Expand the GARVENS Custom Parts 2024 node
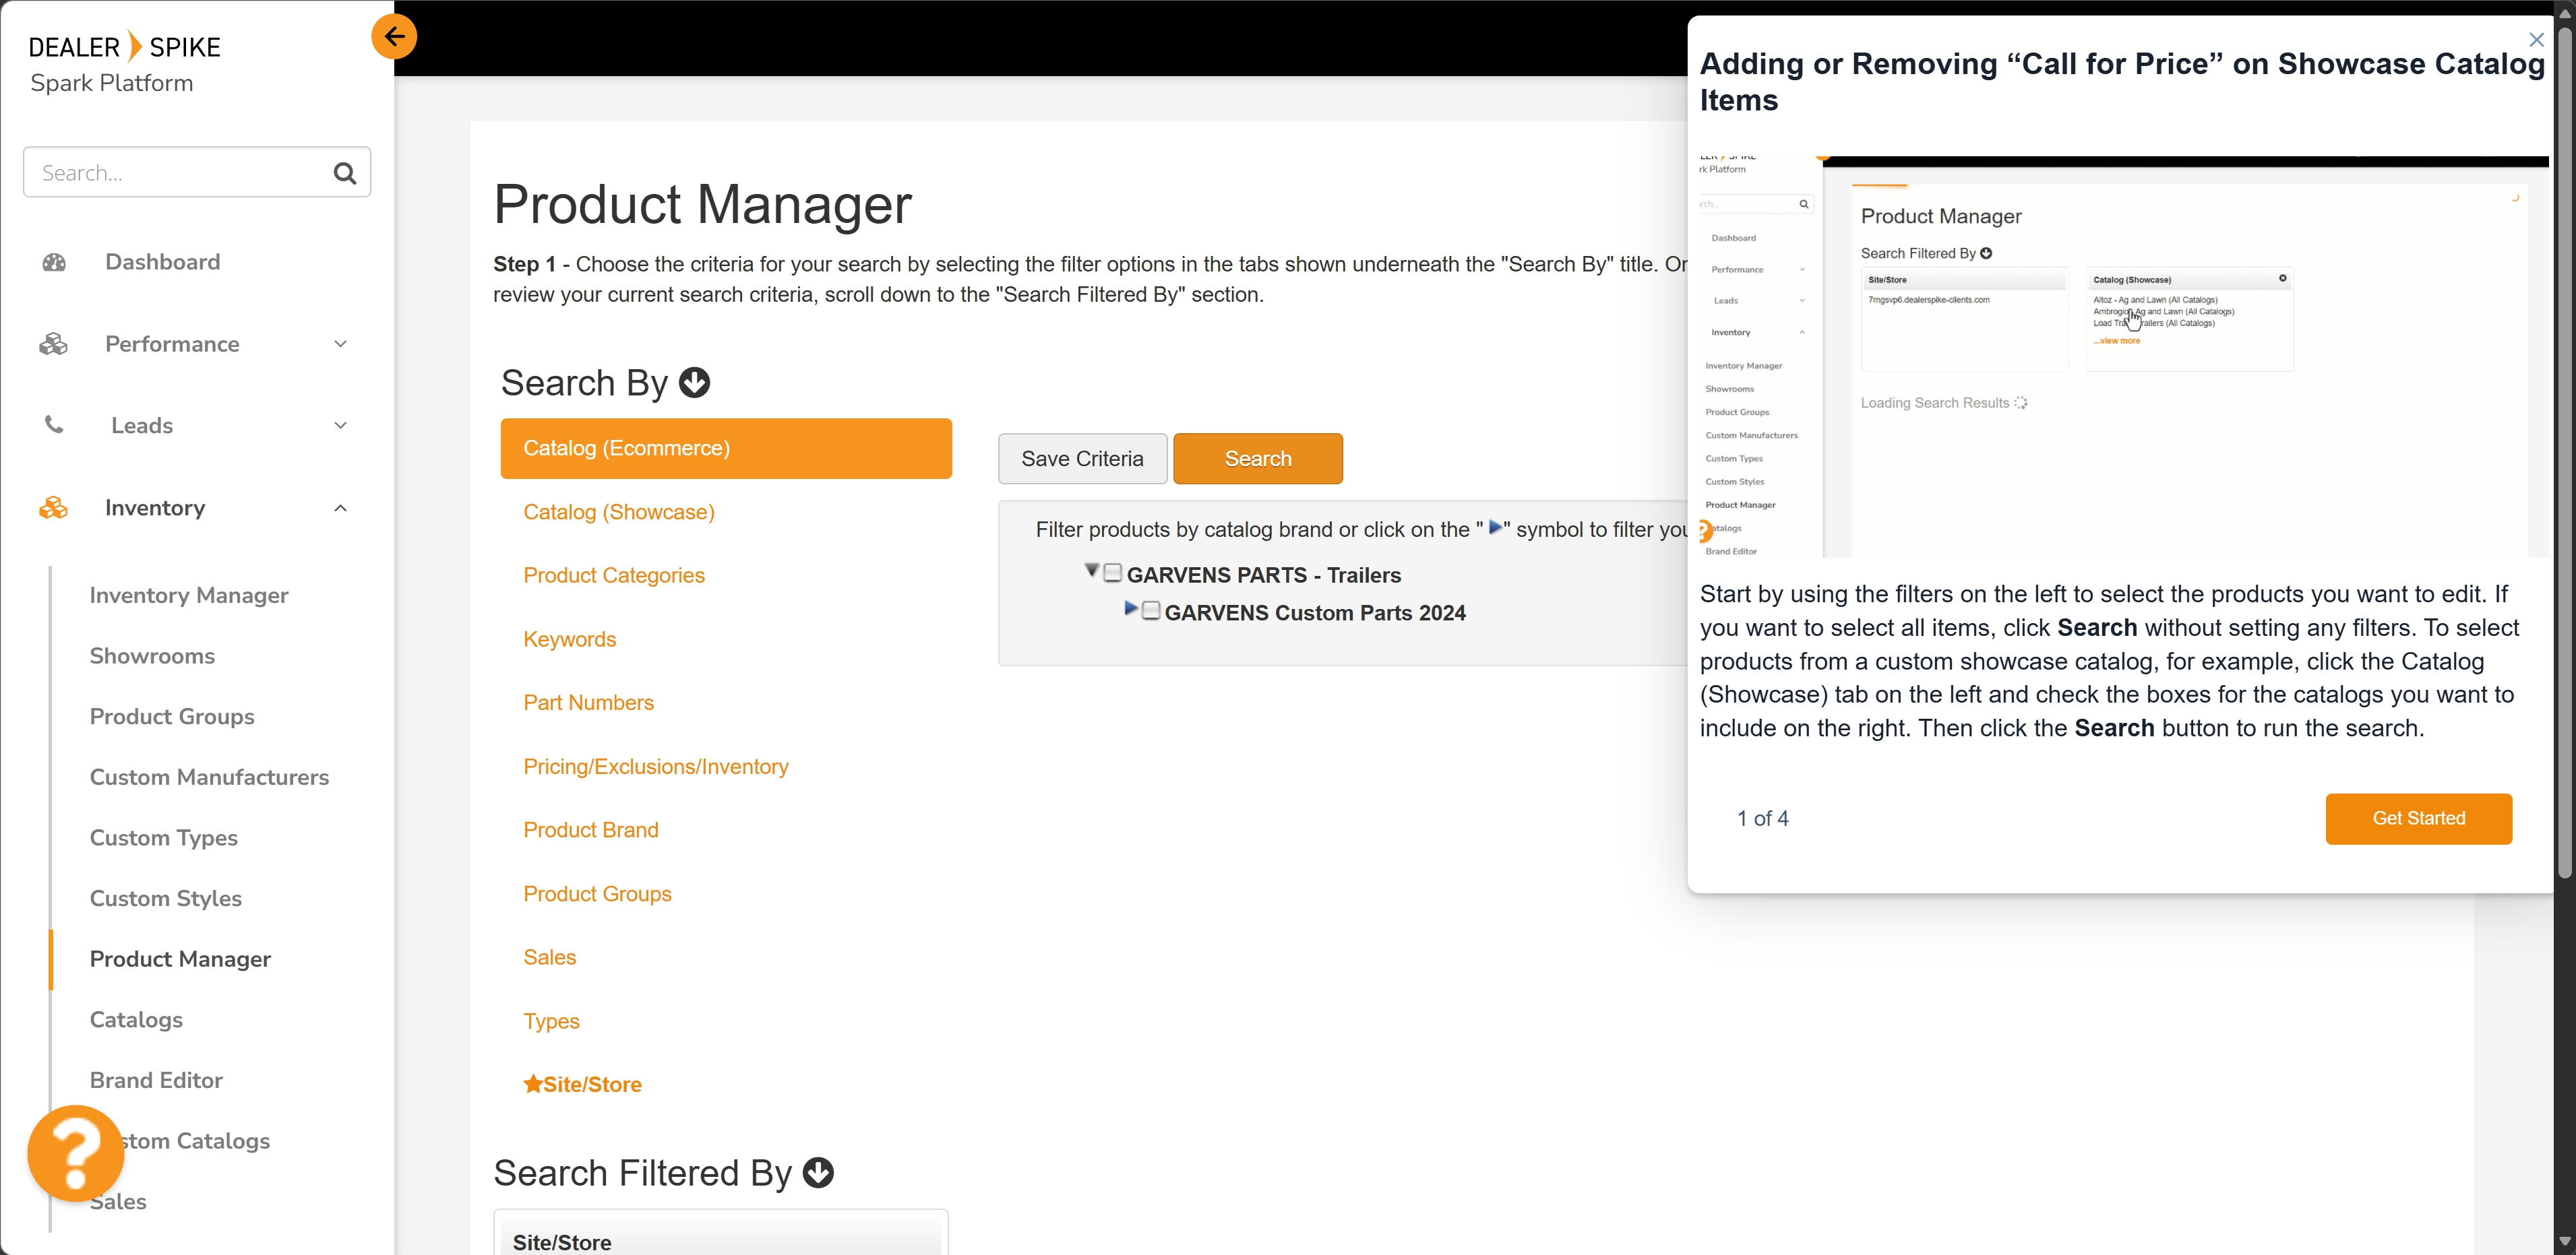Screen dimensions: 2576x1255 click(x=1130, y=608)
